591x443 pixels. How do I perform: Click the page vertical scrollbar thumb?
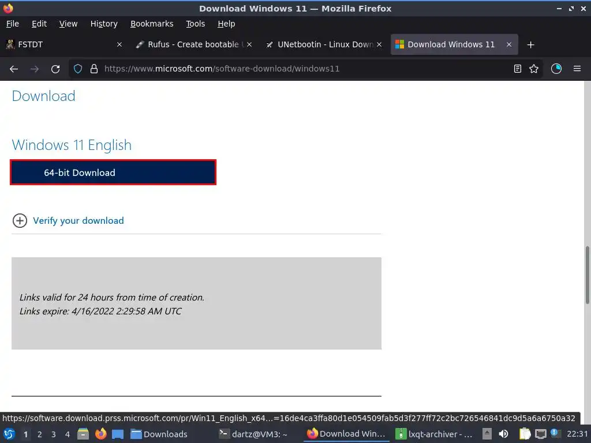click(x=587, y=275)
